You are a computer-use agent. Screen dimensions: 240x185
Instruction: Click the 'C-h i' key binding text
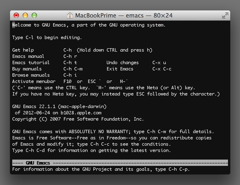(x=70, y=75)
